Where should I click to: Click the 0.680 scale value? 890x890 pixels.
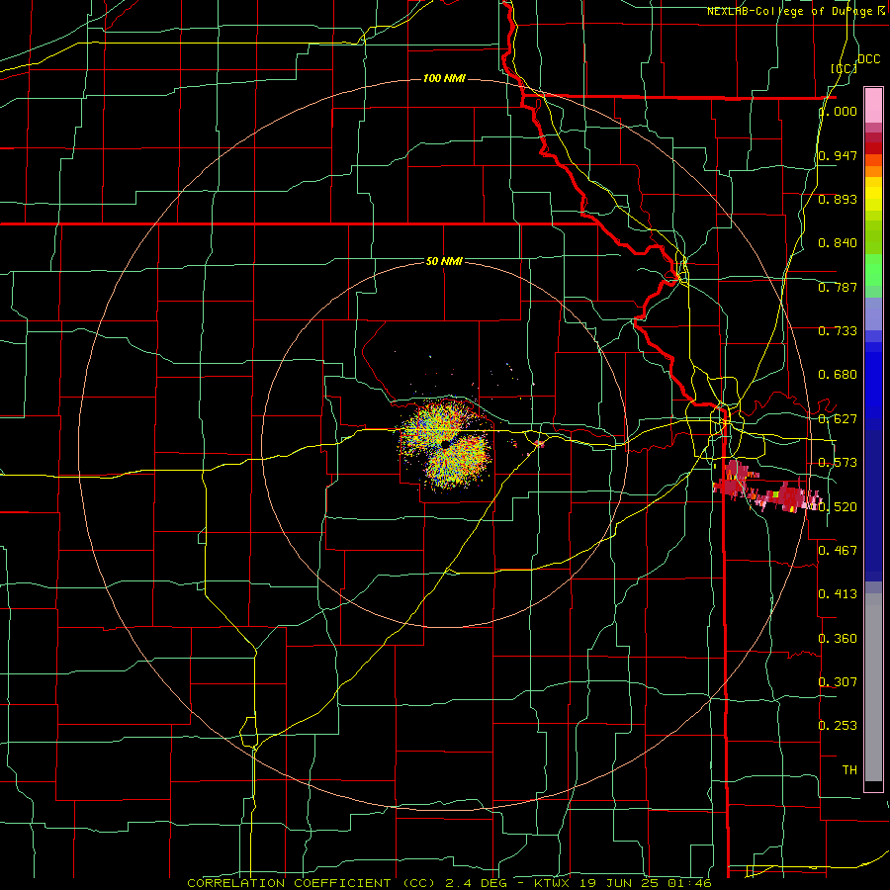click(838, 375)
